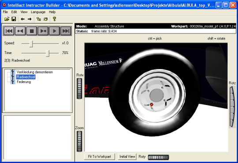Open a file with the folder toolbar icon
This screenshot has height=163, width=238.
(x=7, y=19)
